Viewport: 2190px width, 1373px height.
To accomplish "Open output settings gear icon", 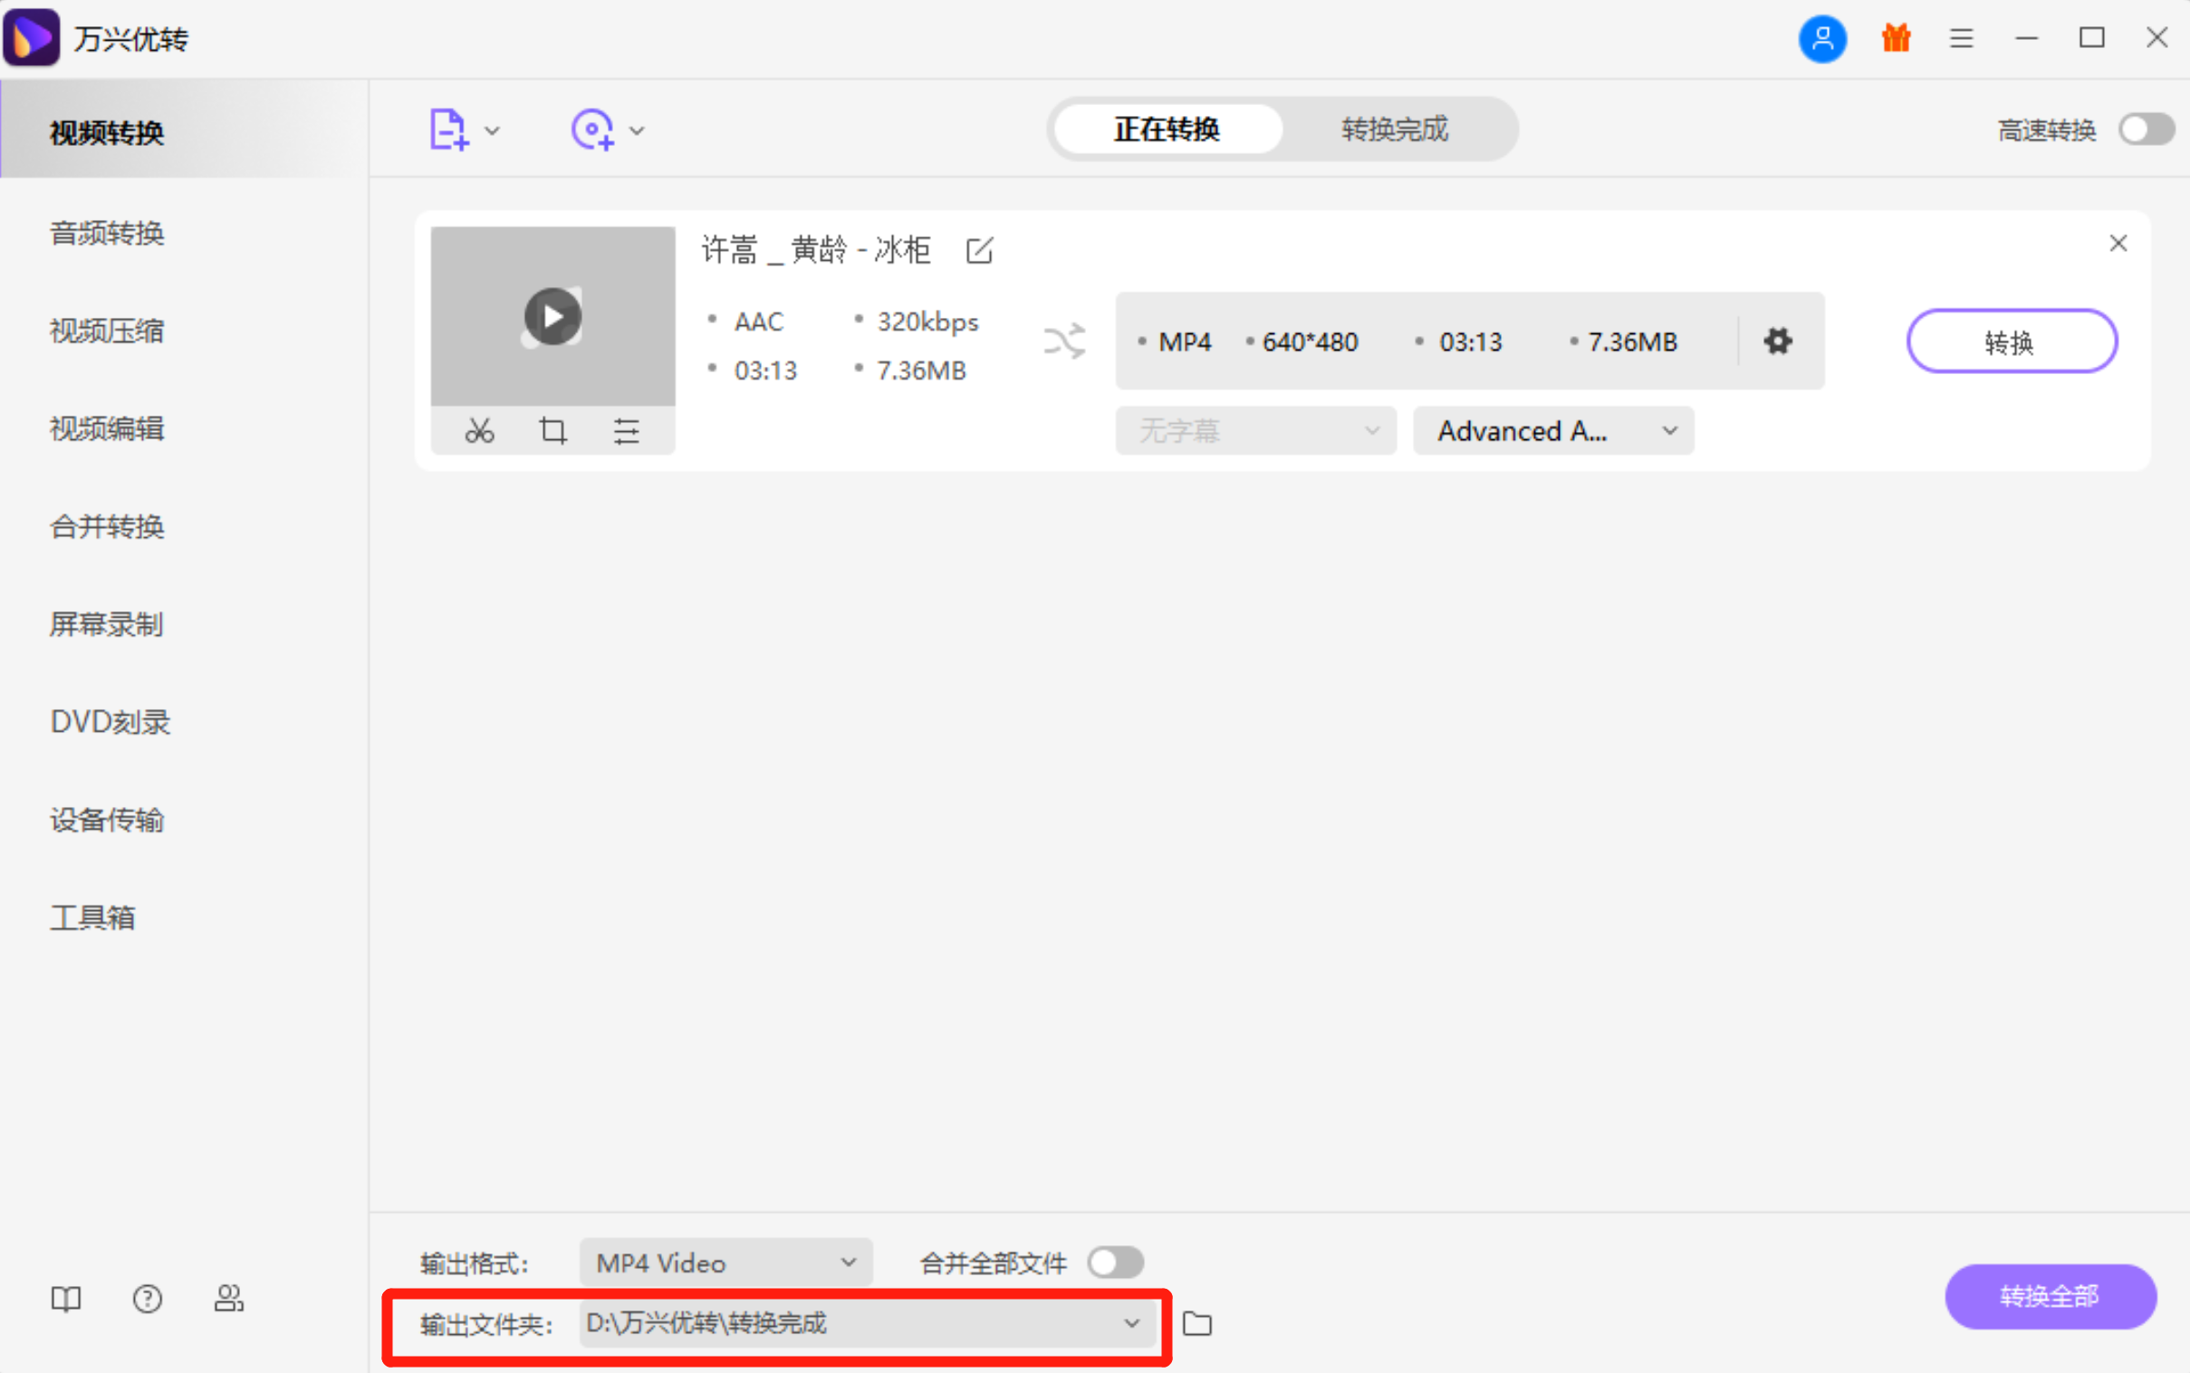I will click(x=1778, y=341).
